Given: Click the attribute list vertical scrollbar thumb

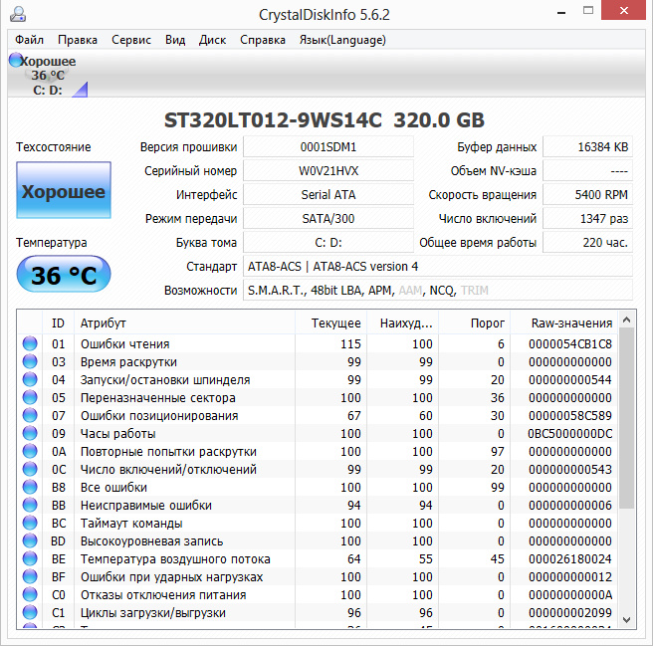Looking at the screenshot, I should (626, 418).
